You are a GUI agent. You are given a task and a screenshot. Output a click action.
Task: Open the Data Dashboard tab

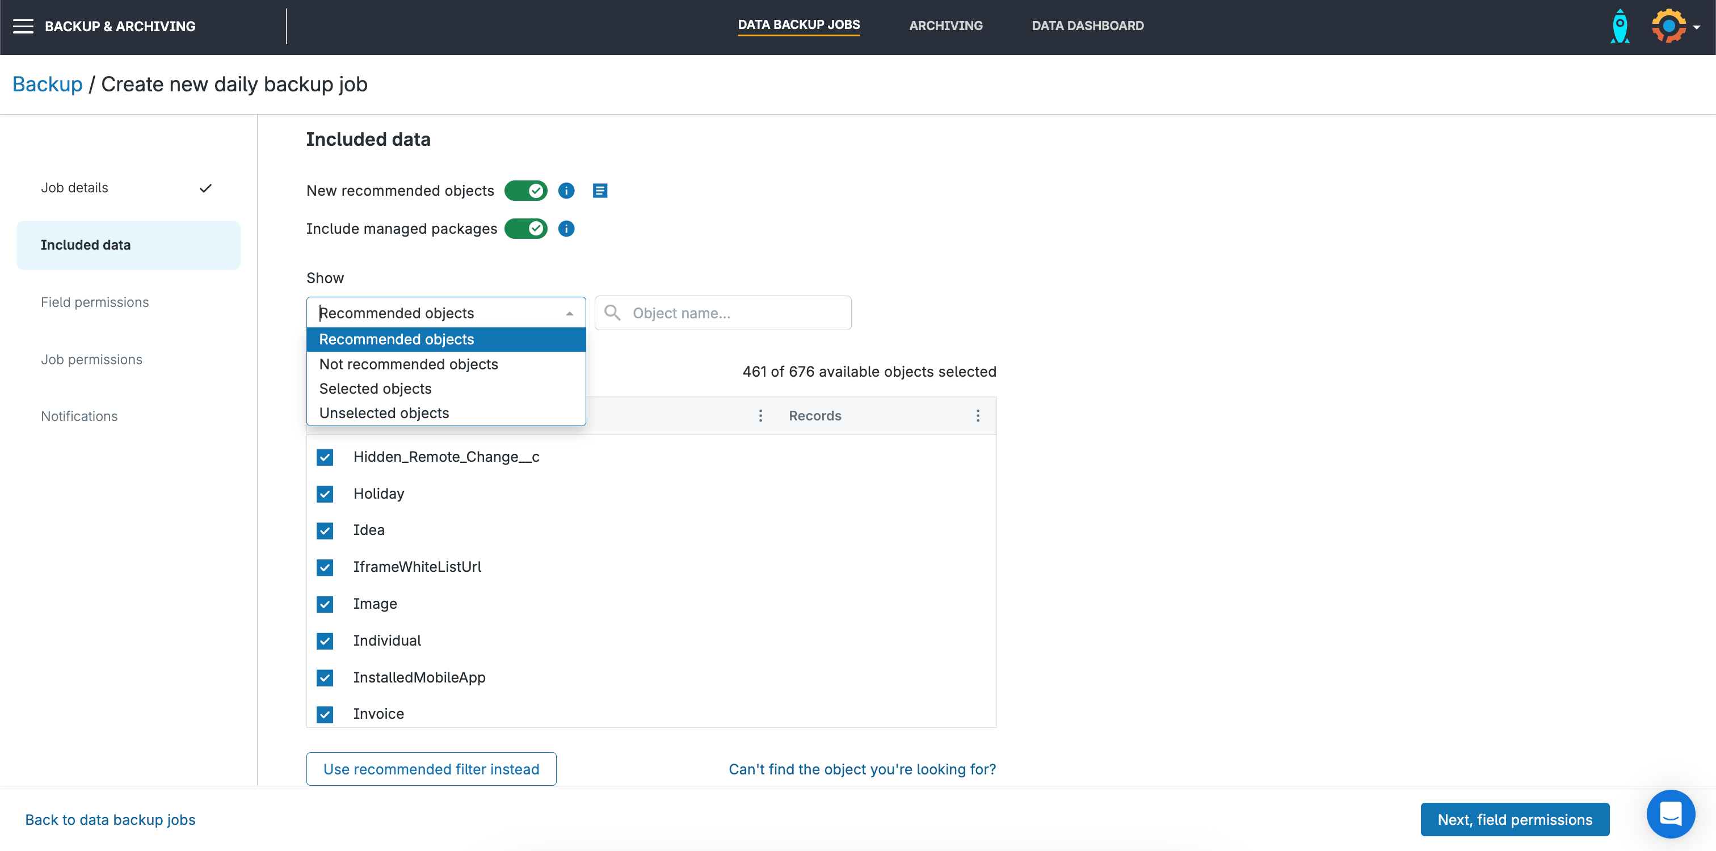tap(1087, 26)
